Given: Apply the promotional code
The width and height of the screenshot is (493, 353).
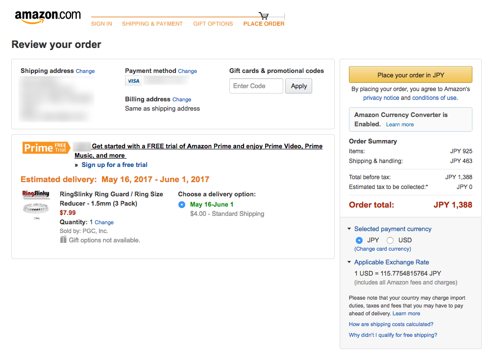Looking at the screenshot, I should pos(299,86).
